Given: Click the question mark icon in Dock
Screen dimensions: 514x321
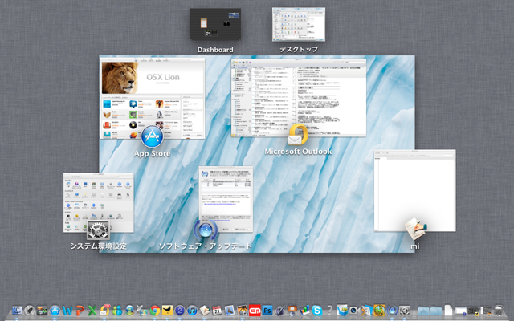Looking at the screenshot, I should click(329, 311).
